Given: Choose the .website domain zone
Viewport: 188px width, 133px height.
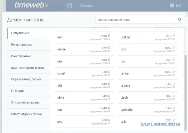Looking at the screenshot, I should coord(148,110).
